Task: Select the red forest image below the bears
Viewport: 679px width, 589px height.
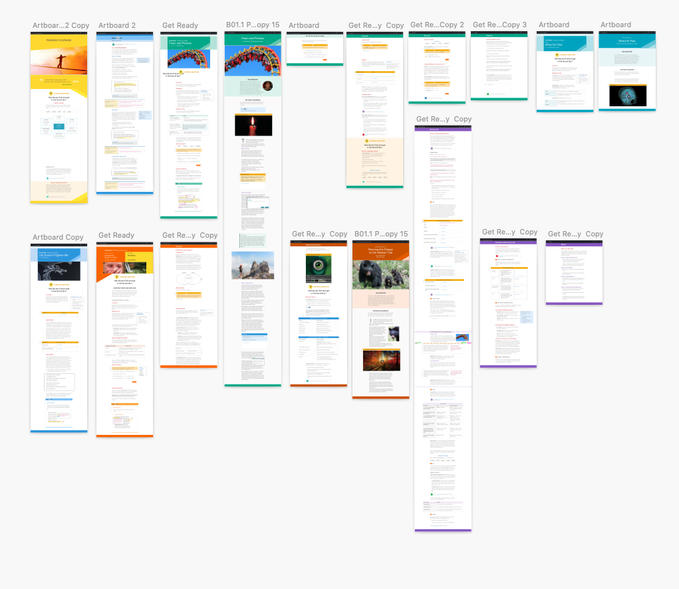Action: (382, 361)
